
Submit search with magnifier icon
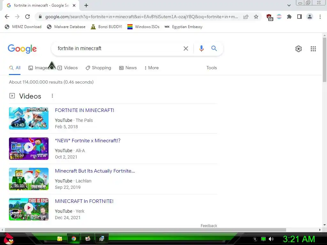[214, 48]
